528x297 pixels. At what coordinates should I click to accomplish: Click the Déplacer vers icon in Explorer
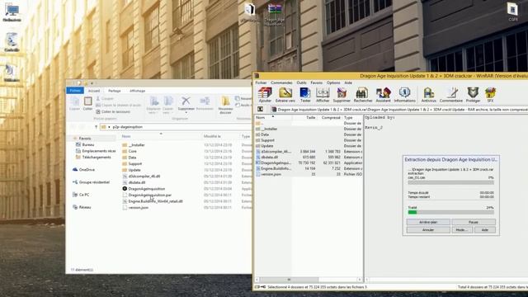[x=153, y=105]
